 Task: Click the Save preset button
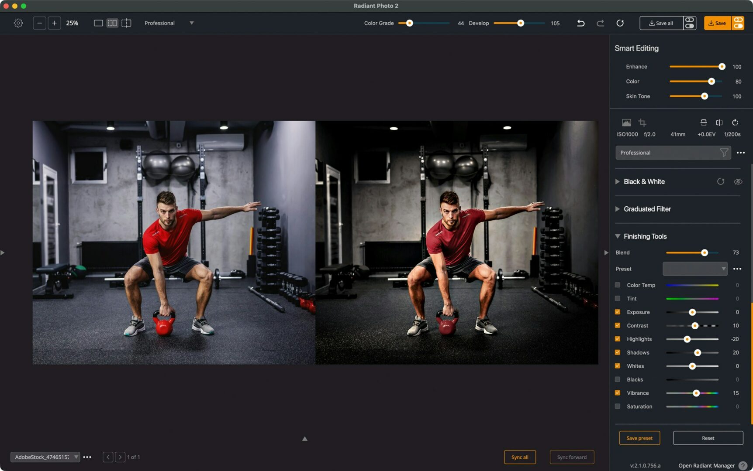pos(639,438)
